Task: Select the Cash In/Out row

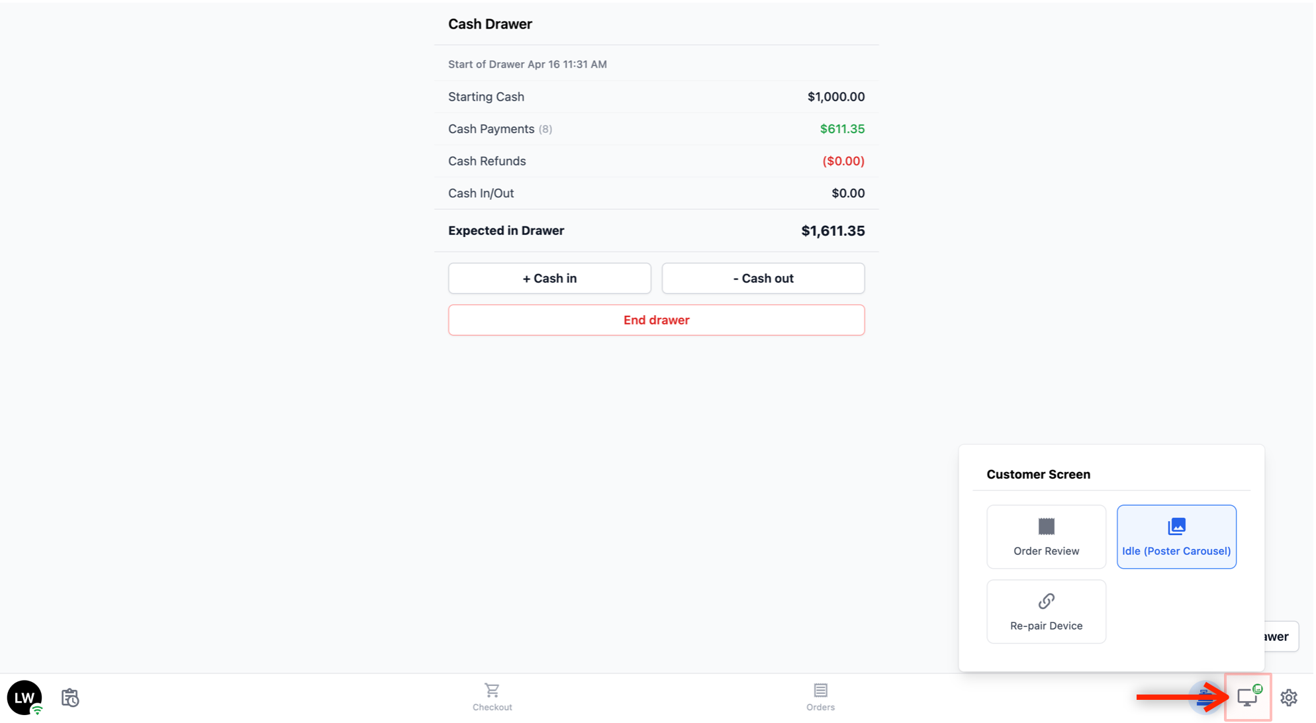Action: 656,193
